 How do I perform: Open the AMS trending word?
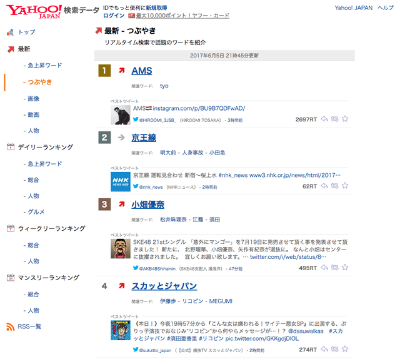click(142, 71)
